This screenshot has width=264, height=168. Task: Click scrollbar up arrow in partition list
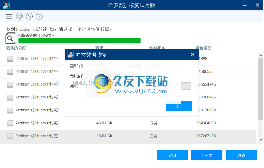[x=261, y=55]
